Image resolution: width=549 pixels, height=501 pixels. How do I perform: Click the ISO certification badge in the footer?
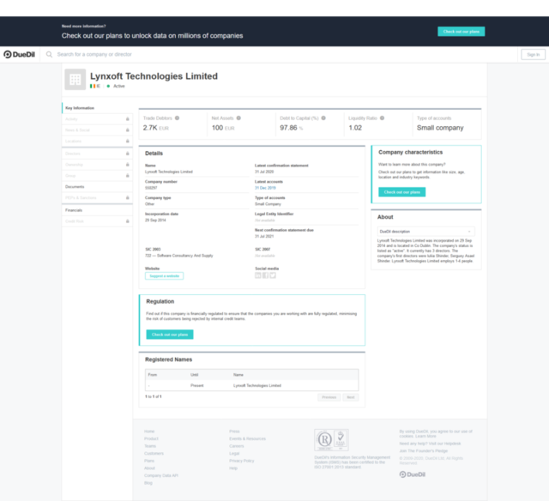click(331, 440)
